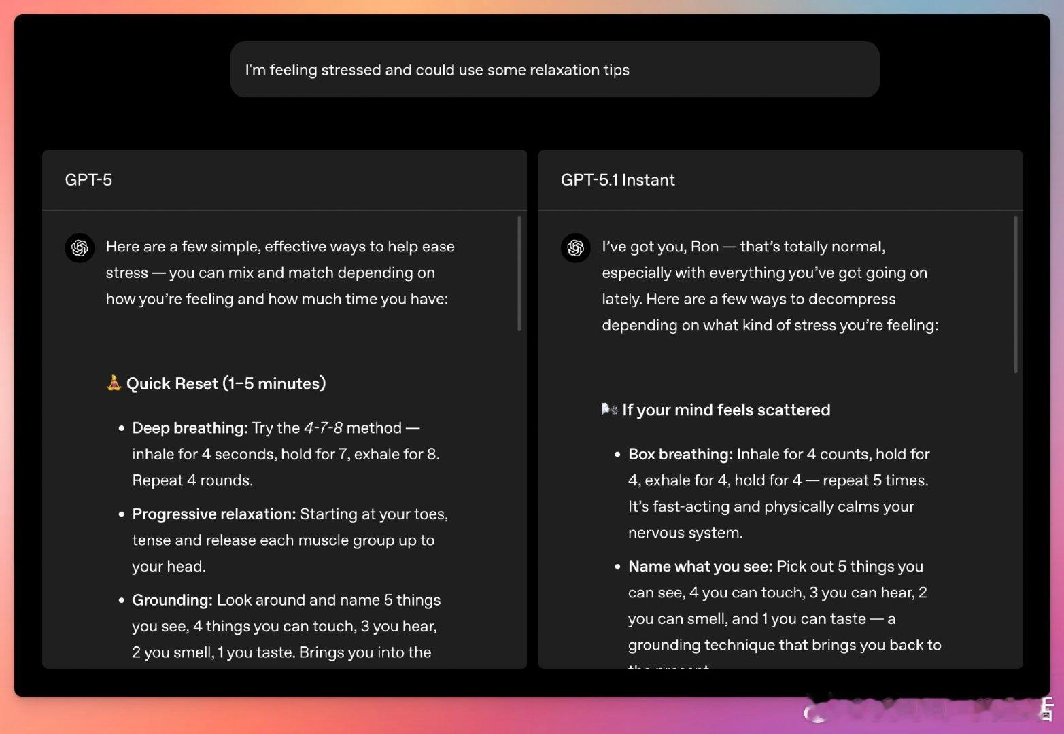Click 'depending on what kind of stress' line
The height and width of the screenshot is (734, 1064).
pos(770,325)
